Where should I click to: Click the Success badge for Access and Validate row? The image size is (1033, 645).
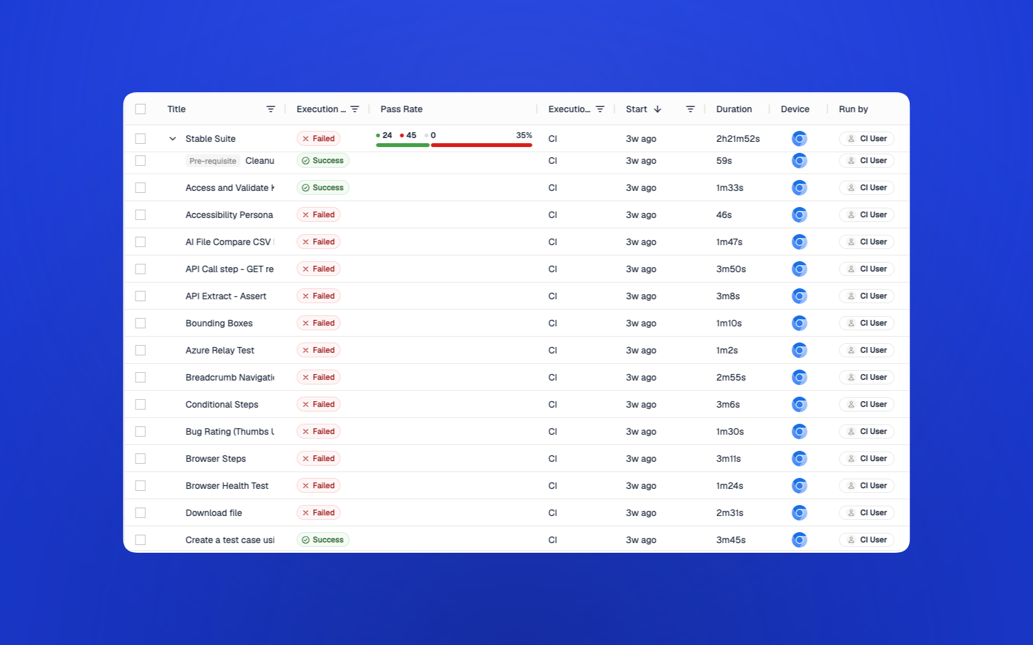pos(323,188)
